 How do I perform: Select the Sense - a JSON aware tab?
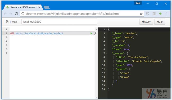[x=23, y=7]
